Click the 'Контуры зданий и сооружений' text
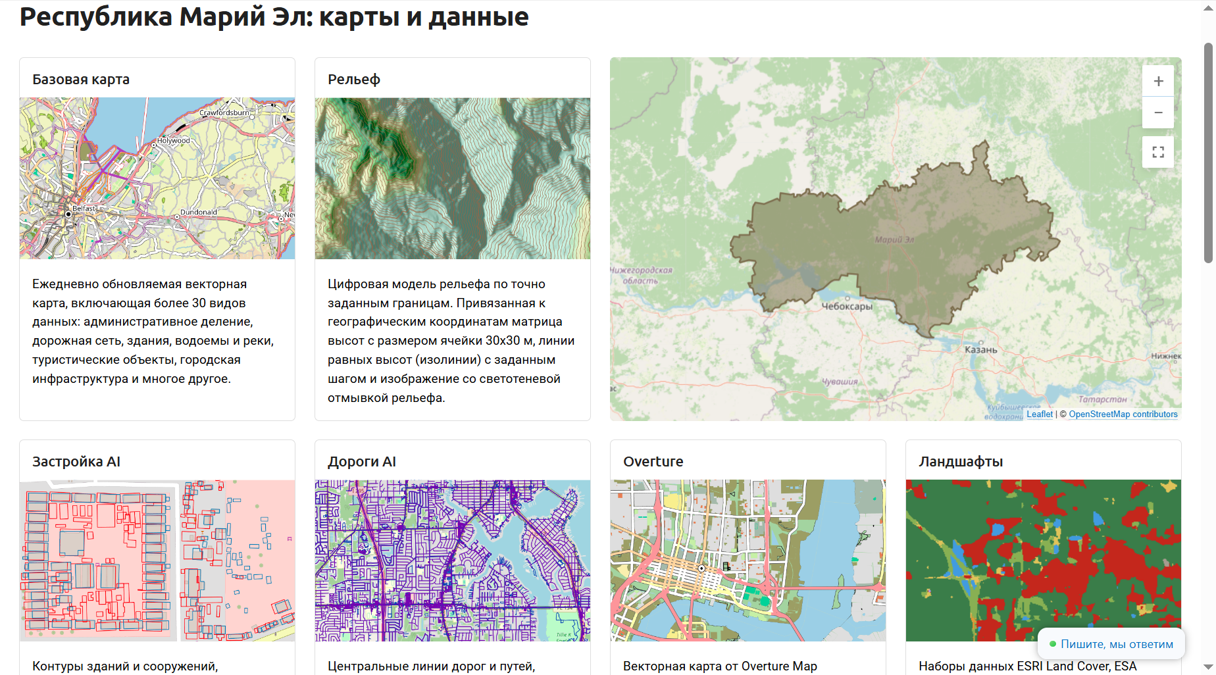Viewport: 1216px width, 675px height. [125, 666]
